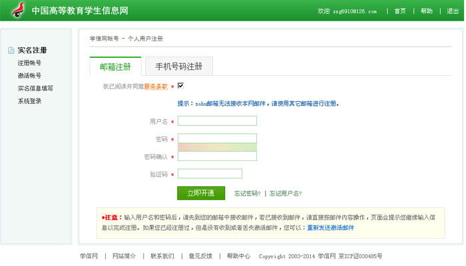Select 注册帐号 in the sidebar
The height and width of the screenshot is (266, 466).
coord(29,63)
